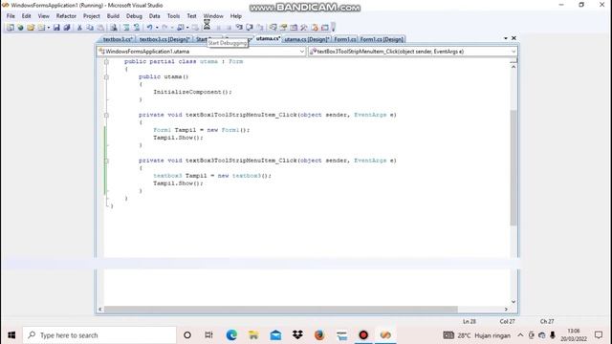The height and width of the screenshot is (344, 612).
Task: Open Microsoft Edge from taskbar
Action: [x=231, y=335]
